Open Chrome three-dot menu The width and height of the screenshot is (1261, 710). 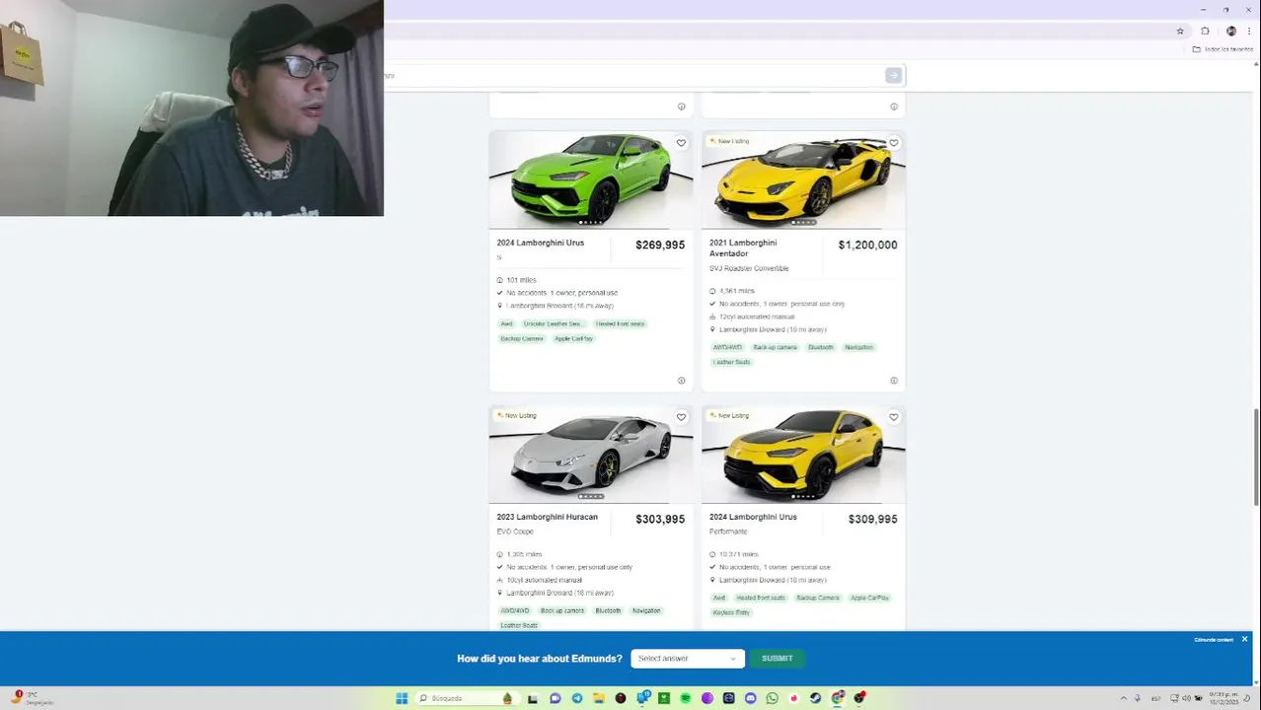click(1249, 31)
